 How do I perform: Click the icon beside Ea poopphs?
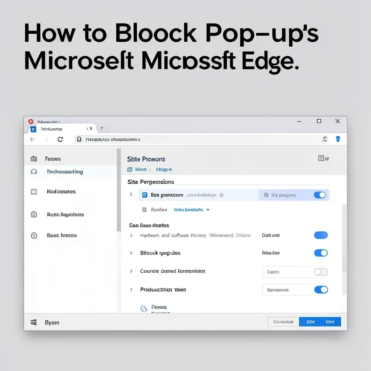[266, 195]
